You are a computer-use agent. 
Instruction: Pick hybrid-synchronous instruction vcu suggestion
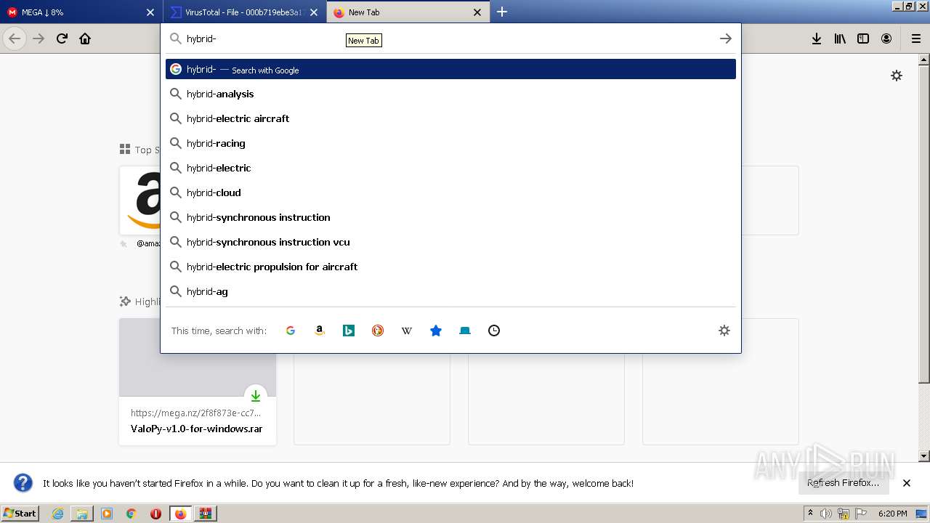(x=450, y=242)
